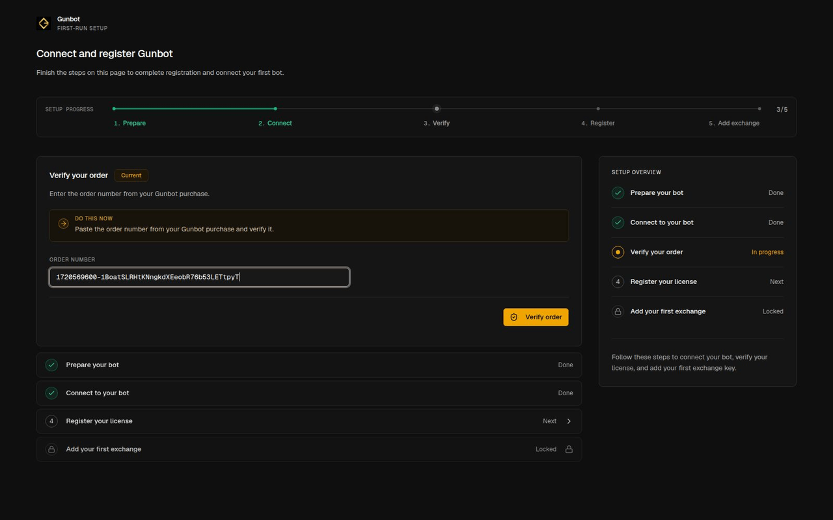833x520 pixels.
Task: Select step 4. Register in progress bar
Action: pyautogui.click(x=598, y=123)
